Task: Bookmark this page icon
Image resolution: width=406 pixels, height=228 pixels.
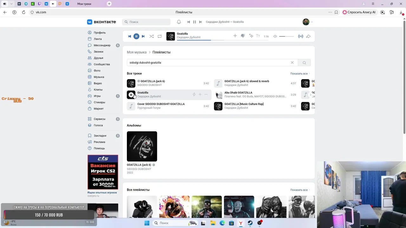Action: pyautogui.click(x=336, y=12)
